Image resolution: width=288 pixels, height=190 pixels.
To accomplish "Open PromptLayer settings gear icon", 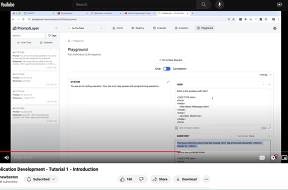I will pyautogui.click(x=275, y=28).
